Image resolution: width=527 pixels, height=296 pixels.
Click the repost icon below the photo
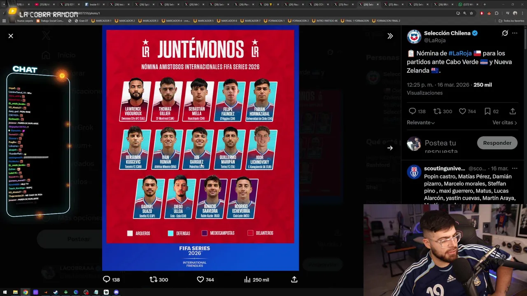[x=153, y=280]
